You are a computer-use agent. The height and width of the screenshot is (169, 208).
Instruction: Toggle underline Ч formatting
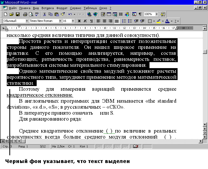click(91, 21)
